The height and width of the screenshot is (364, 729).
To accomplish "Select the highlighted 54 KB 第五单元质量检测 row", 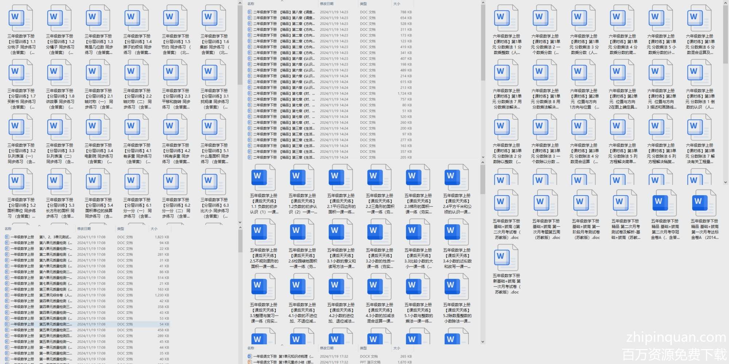I will pyautogui.click(x=55, y=324).
